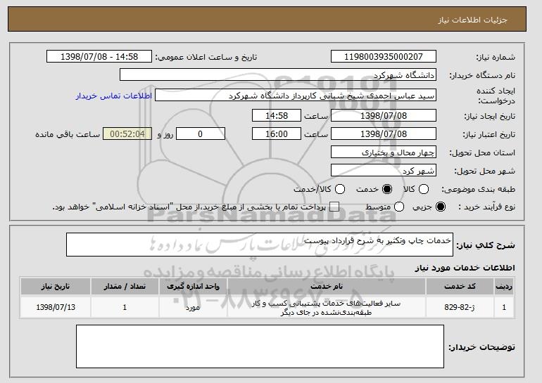The image size is (542, 383).
Task: Click the public announcement date-time field
Action: pos(99,57)
